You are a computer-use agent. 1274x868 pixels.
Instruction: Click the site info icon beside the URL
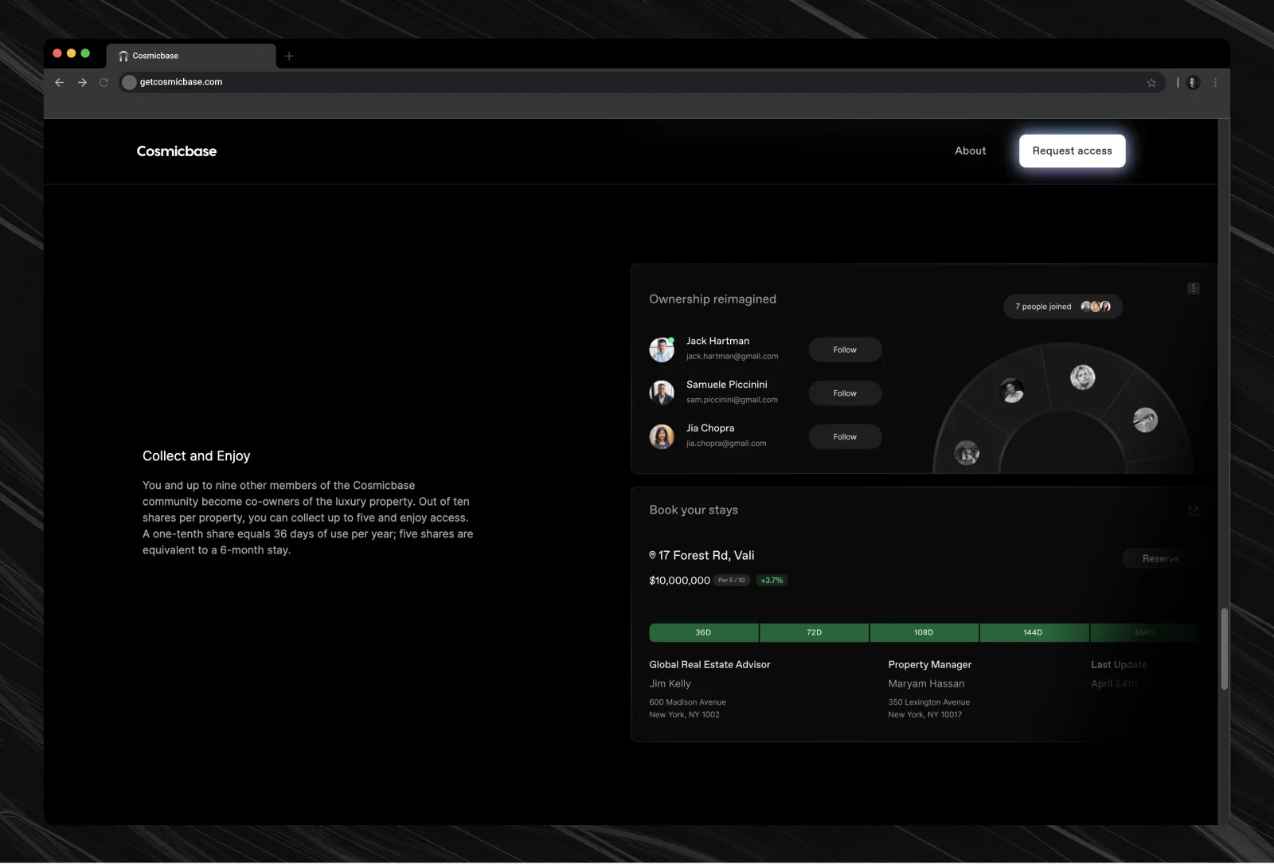[129, 83]
